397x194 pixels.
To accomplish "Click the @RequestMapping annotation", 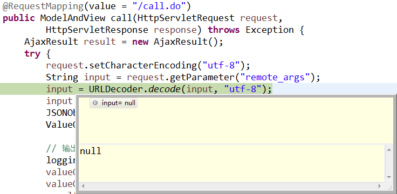I will 43,6.
